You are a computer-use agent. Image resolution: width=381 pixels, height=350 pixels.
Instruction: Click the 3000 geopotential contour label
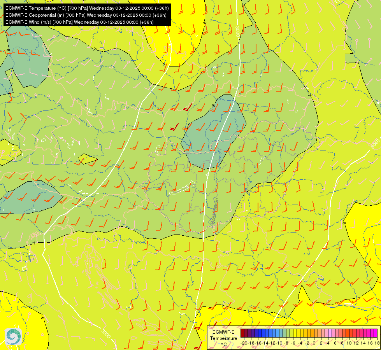click(x=106, y=333)
